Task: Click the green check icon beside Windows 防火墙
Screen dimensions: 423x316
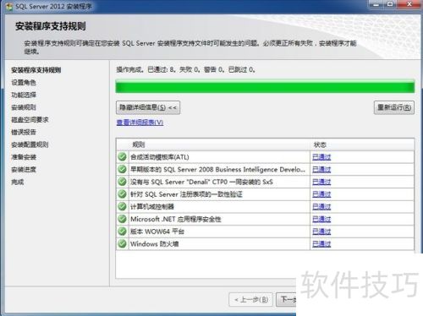Action: coord(122,243)
